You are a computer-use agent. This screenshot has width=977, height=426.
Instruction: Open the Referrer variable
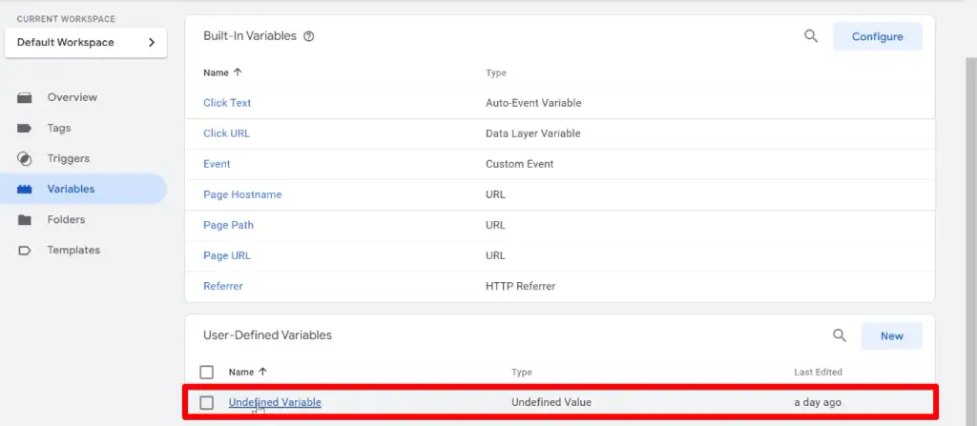pyautogui.click(x=223, y=286)
